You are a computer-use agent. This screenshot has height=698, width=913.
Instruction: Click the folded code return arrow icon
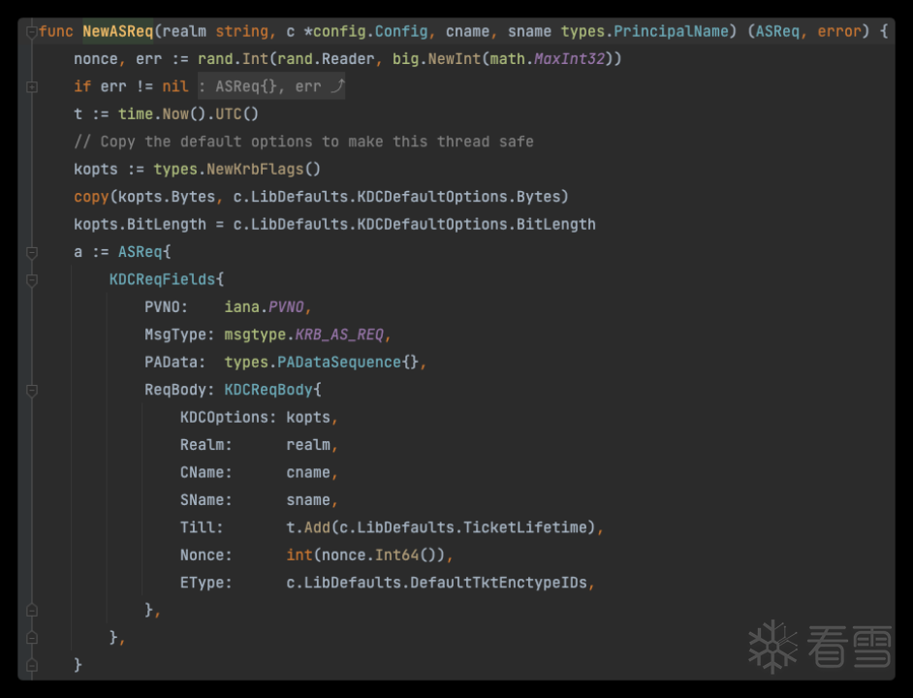pos(337,86)
